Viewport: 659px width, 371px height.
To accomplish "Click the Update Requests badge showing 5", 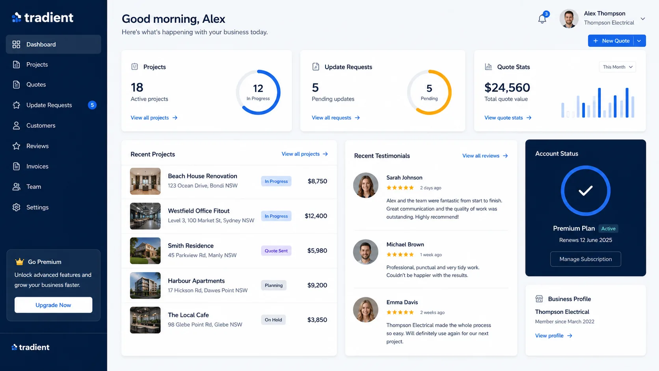I will [x=92, y=105].
